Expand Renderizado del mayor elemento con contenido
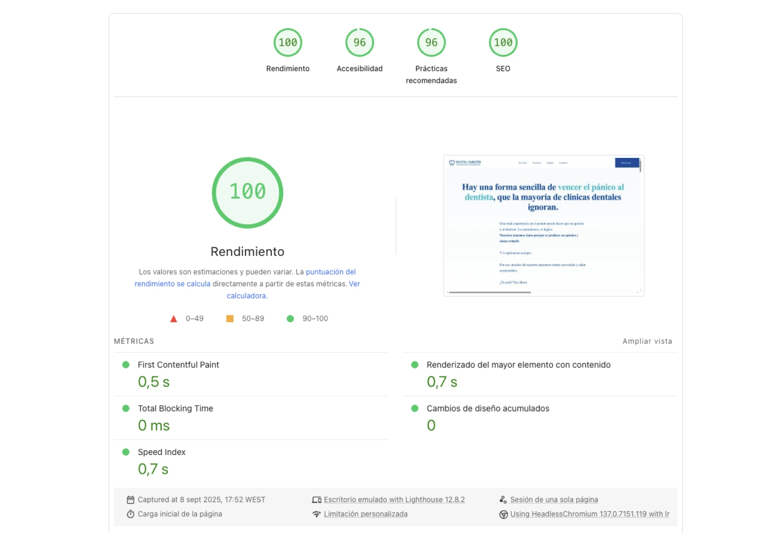Viewport: 783px width, 540px height. tap(518, 365)
